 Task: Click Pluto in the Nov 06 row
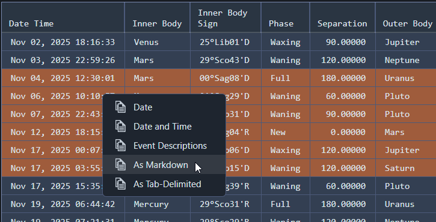tap(406, 96)
